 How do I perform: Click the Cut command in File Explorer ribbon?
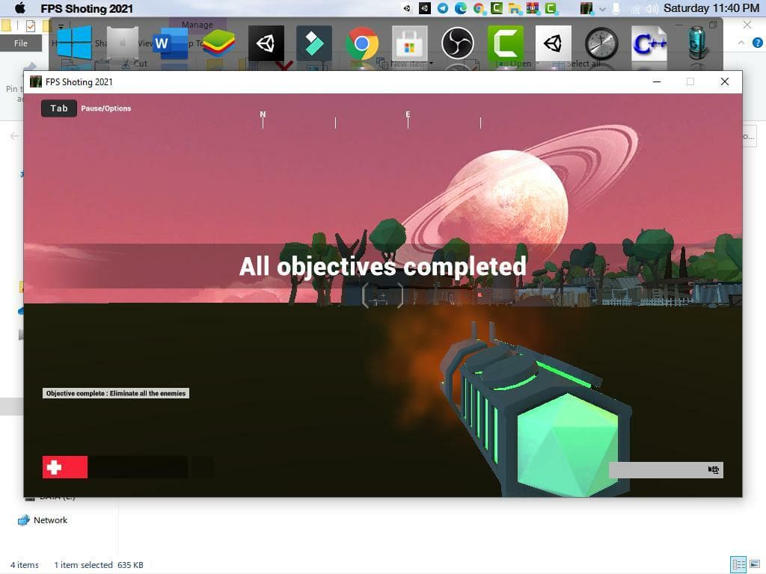click(x=135, y=64)
